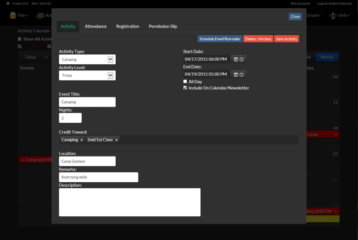Switch to the Registration tab

[x=128, y=26]
